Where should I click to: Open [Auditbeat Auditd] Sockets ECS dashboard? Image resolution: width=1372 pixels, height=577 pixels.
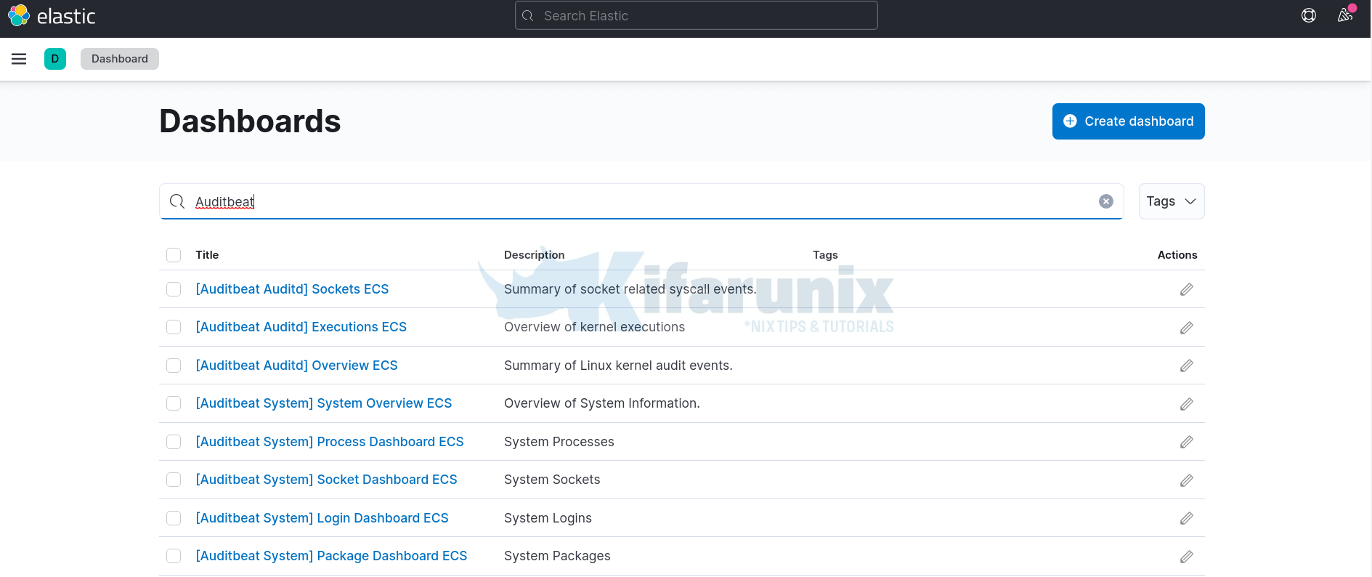(292, 289)
